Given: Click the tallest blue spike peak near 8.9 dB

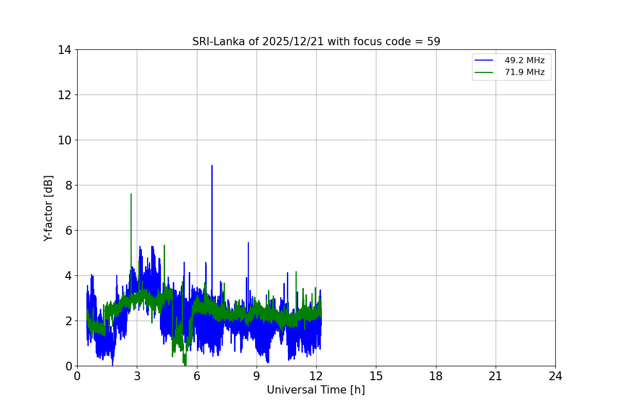Looking at the screenshot, I should pyautogui.click(x=212, y=166).
